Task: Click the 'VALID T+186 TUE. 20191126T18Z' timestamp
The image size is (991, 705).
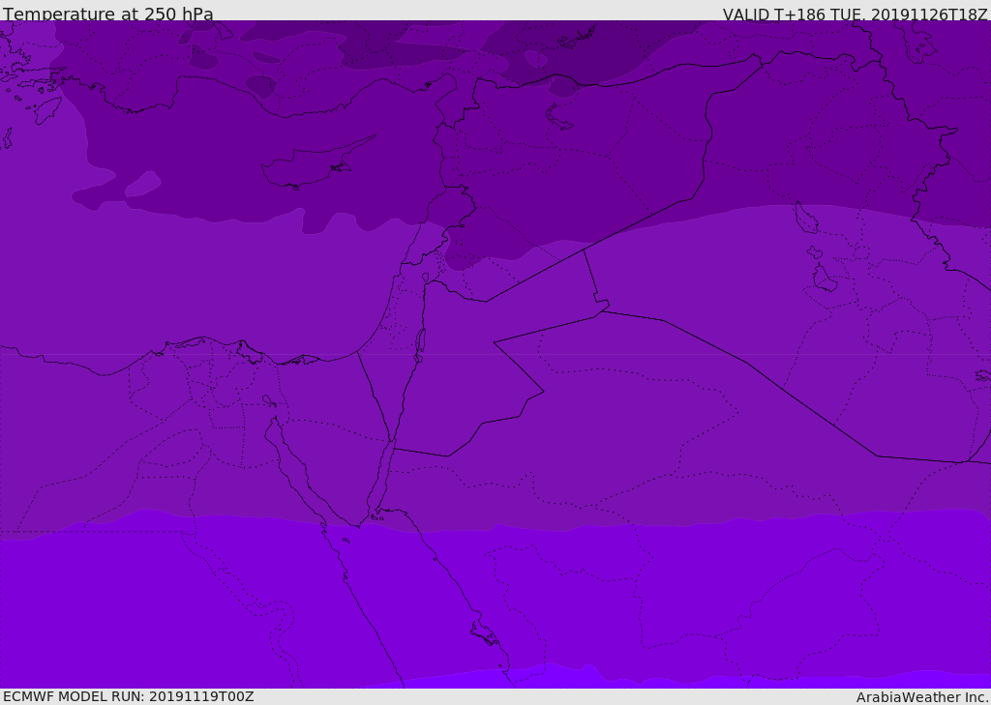Action: click(856, 14)
